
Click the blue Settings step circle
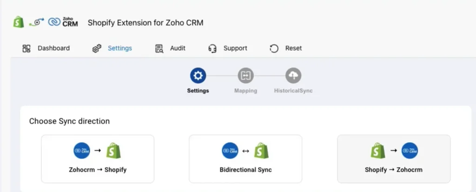[x=198, y=76]
